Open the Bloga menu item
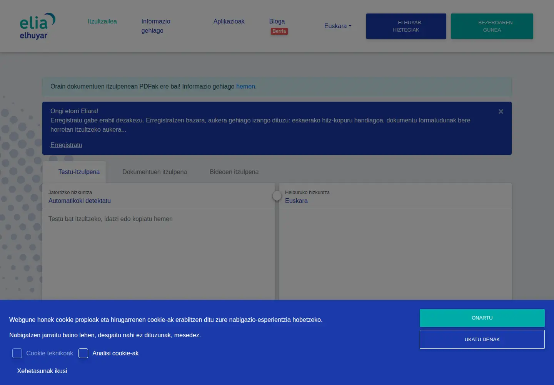 click(x=277, y=21)
